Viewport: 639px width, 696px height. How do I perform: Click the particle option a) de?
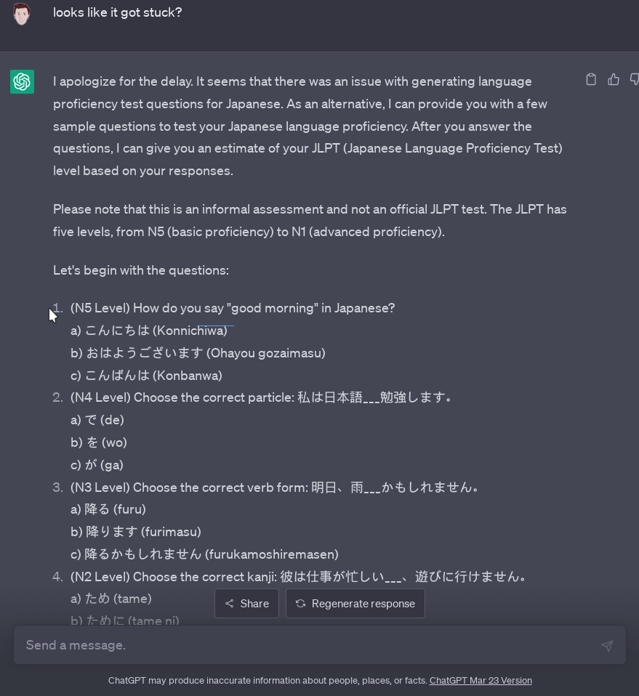click(x=97, y=420)
